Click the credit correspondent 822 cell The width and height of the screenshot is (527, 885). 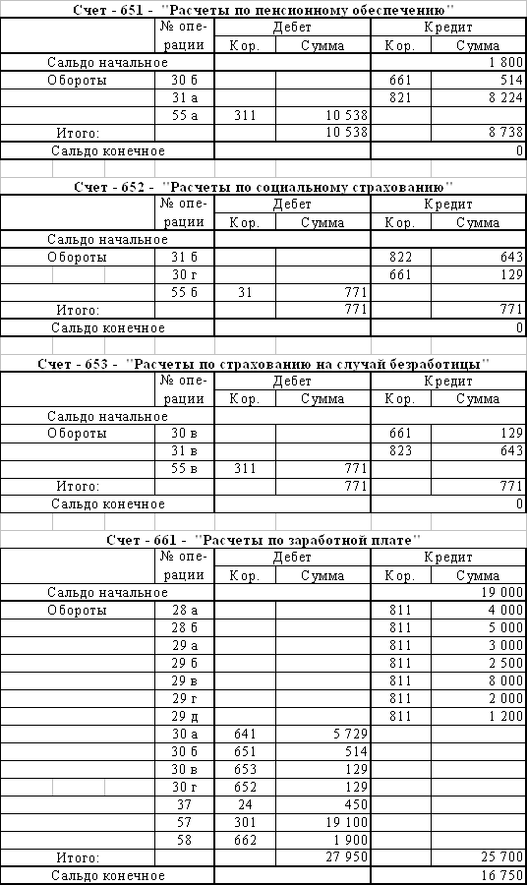400,257
